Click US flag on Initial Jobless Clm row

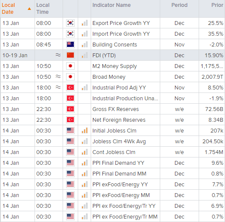tap(70, 130)
